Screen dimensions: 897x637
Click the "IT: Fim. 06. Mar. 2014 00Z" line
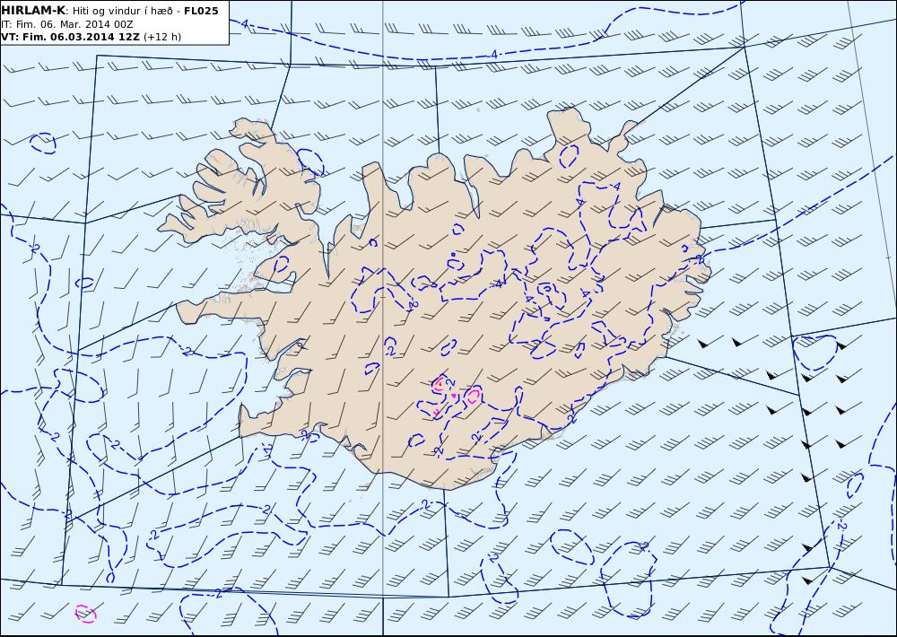click(67, 24)
